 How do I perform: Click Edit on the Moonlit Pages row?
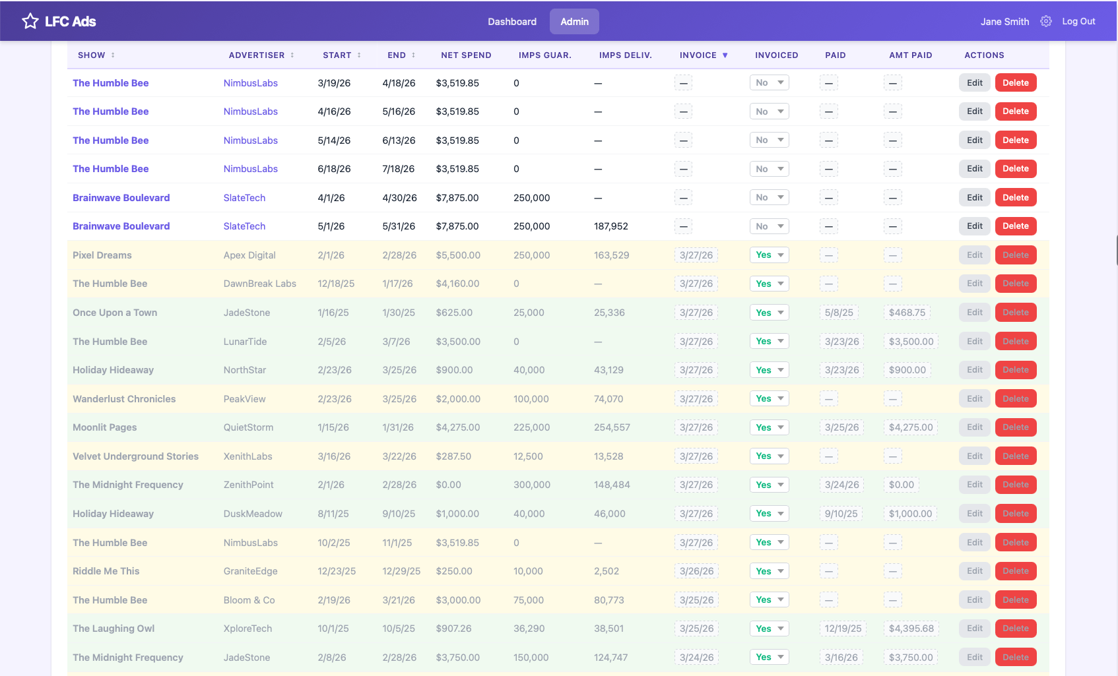(974, 427)
